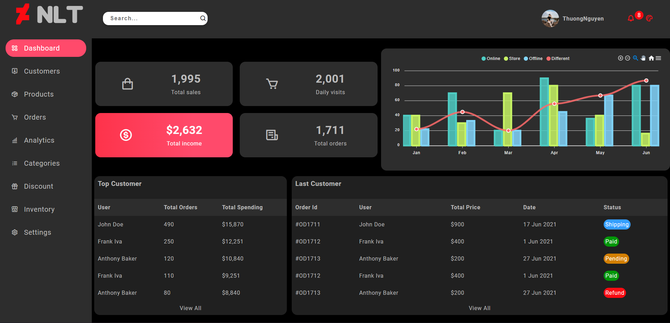
Task: Open the chart hamburger menu
Action: point(658,58)
